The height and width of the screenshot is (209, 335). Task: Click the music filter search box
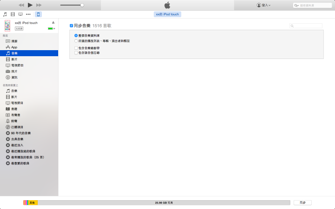tap(306, 26)
